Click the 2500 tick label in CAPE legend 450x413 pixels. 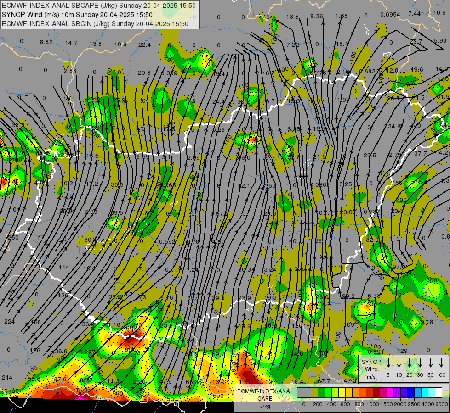414,404
